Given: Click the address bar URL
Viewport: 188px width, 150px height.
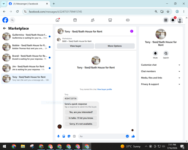Looking at the screenshot, I should pos(55,12).
